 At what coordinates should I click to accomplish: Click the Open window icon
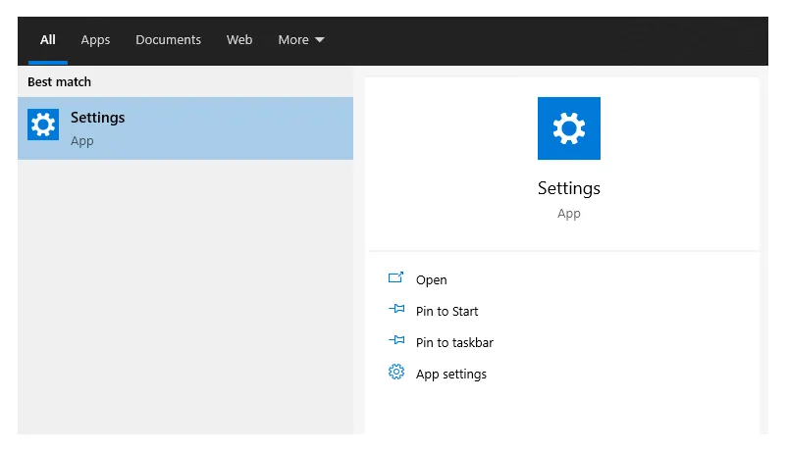click(396, 277)
